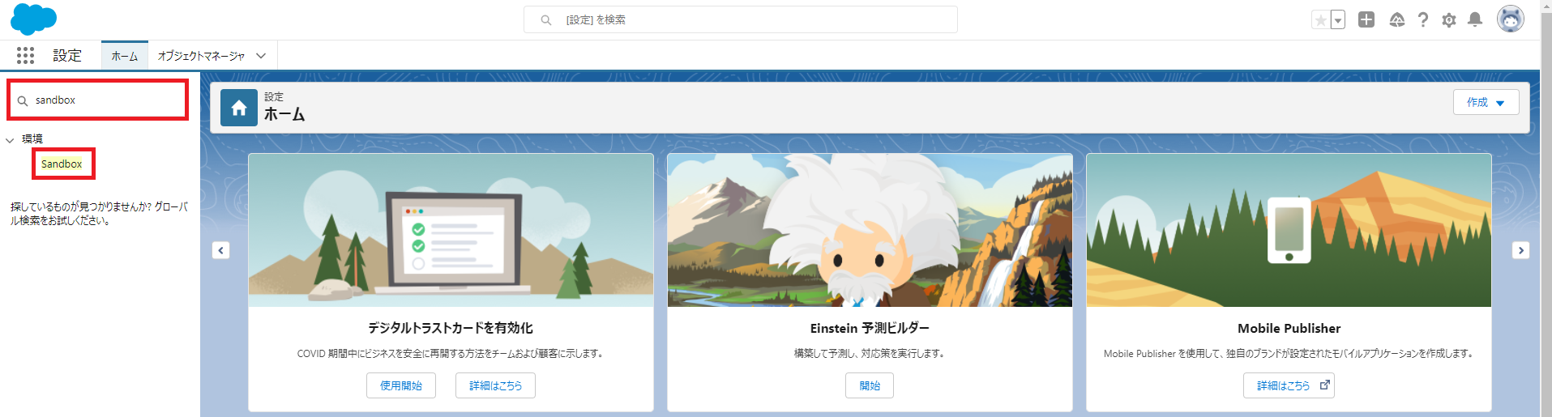Open the help question mark icon

click(1423, 19)
